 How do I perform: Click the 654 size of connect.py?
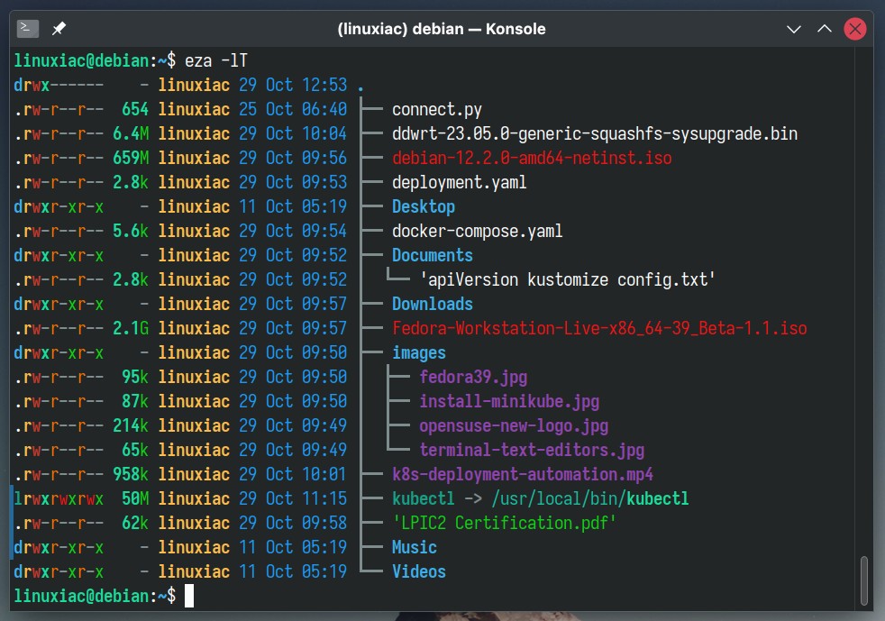(x=135, y=110)
